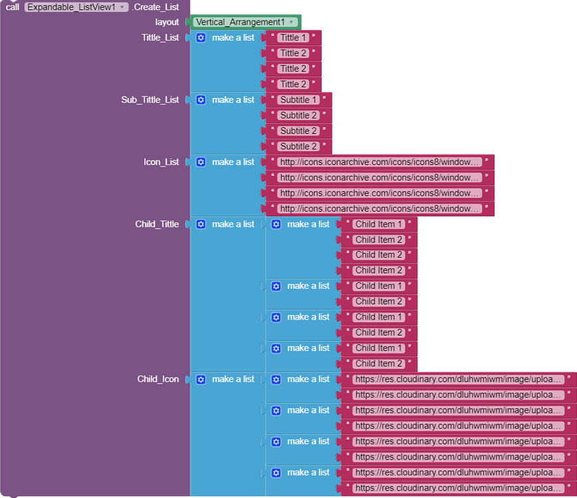The image size is (577, 498).
Task: Click the .Create_List method label
Action: (x=156, y=7)
